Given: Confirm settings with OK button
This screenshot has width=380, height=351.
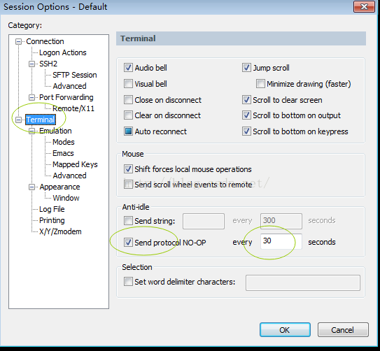Looking at the screenshot, I should [x=285, y=330].
